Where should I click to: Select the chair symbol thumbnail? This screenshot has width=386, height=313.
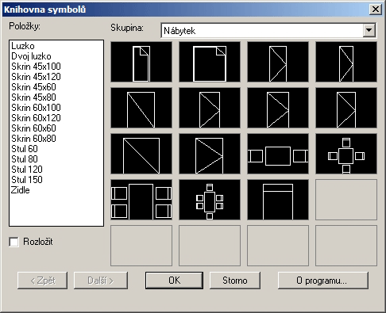[x=278, y=200]
